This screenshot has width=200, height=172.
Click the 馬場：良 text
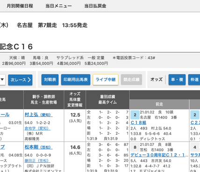pos(41,58)
